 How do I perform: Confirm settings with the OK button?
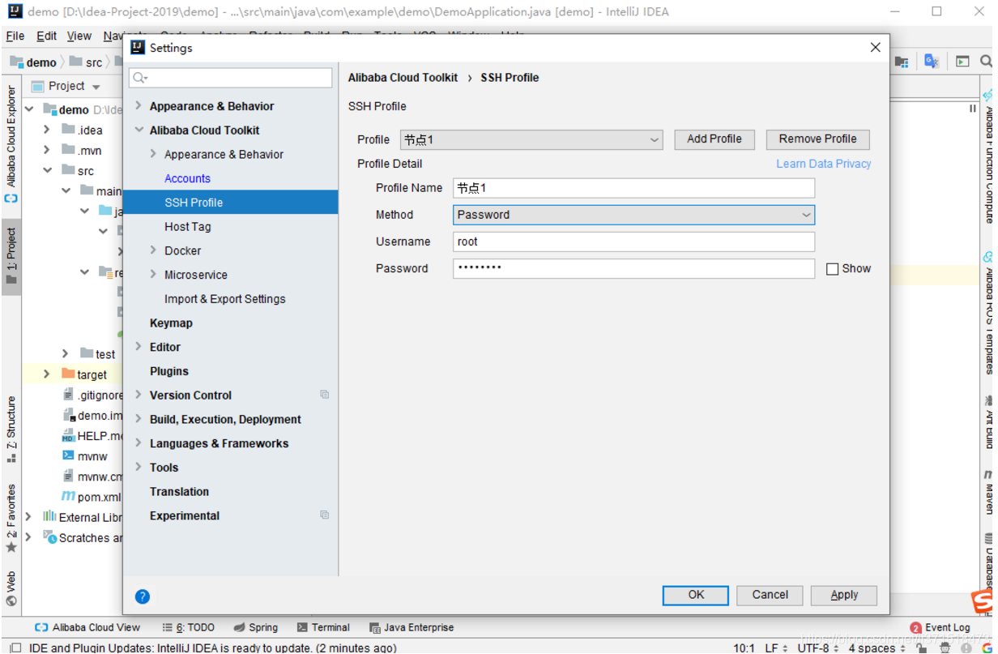(x=696, y=595)
